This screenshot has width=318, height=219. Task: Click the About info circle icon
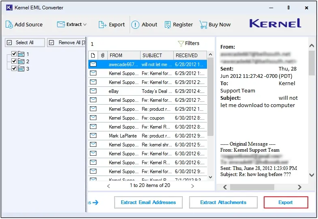[135, 25]
